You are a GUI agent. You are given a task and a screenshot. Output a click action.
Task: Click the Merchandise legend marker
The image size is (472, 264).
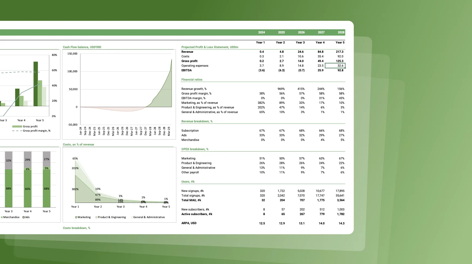click(x=2, y=217)
